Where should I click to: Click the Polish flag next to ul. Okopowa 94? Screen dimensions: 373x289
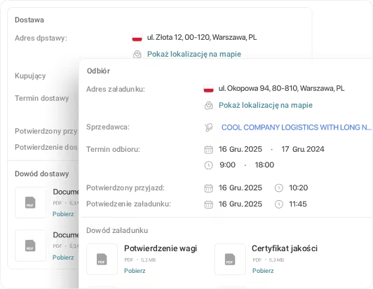pos(209,89)
